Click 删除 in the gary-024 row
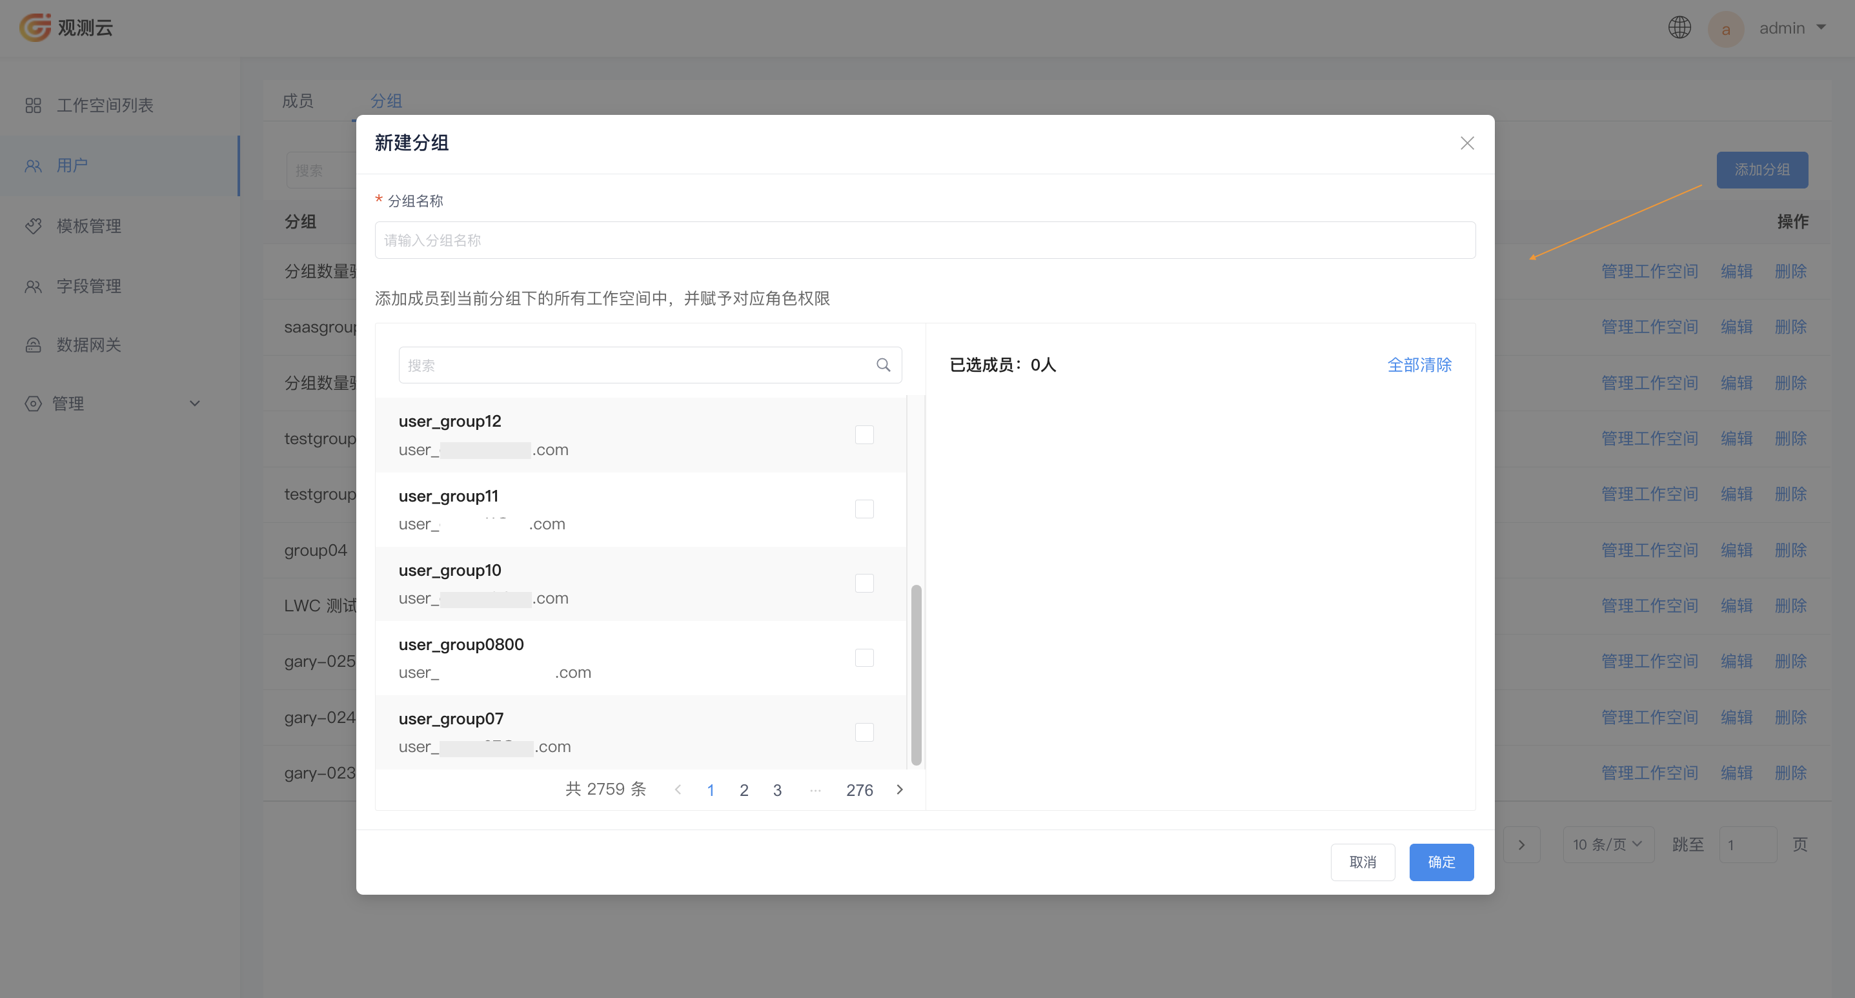 (x=1790, y=717)
